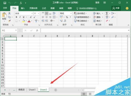Viewport: 131px width, 96px height.
Task: Toggle middle vertical alignment
Action: (x=47, y=13)
